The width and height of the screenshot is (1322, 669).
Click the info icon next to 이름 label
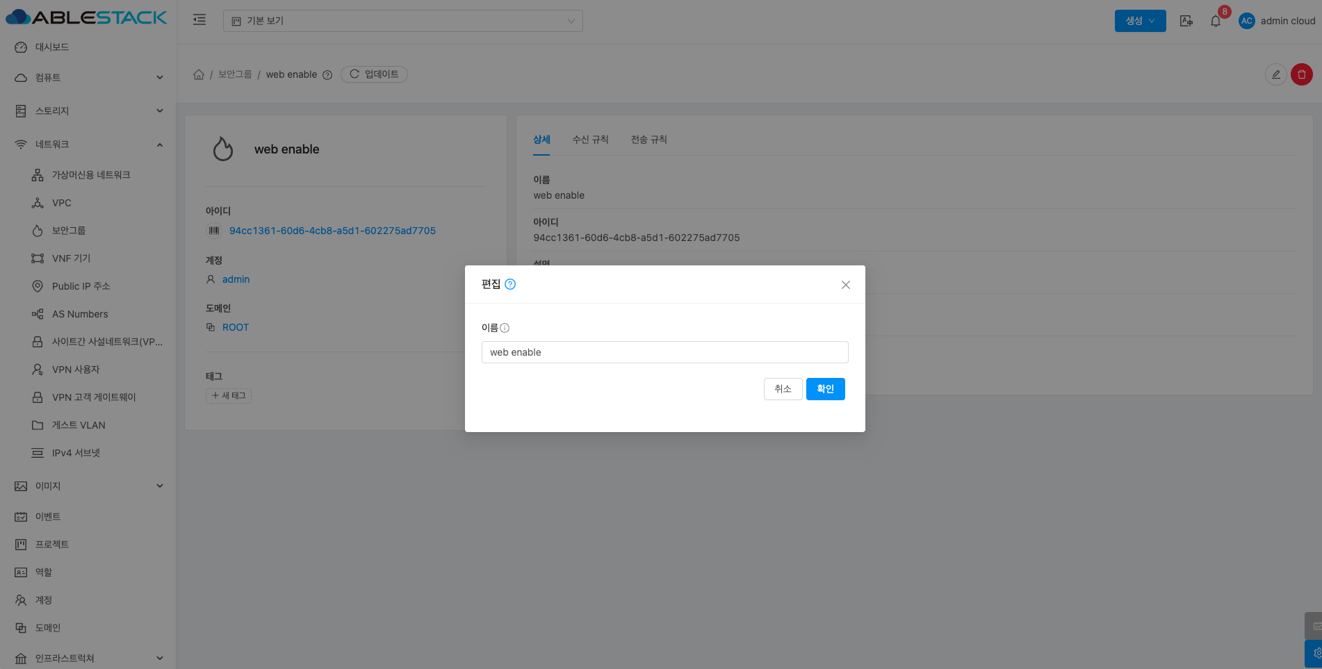[x=505, y=328]
